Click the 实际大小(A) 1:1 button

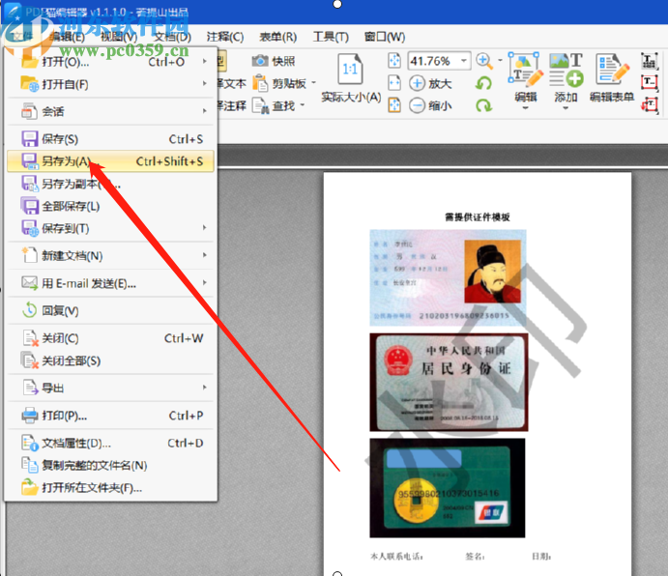coord(351,78)
